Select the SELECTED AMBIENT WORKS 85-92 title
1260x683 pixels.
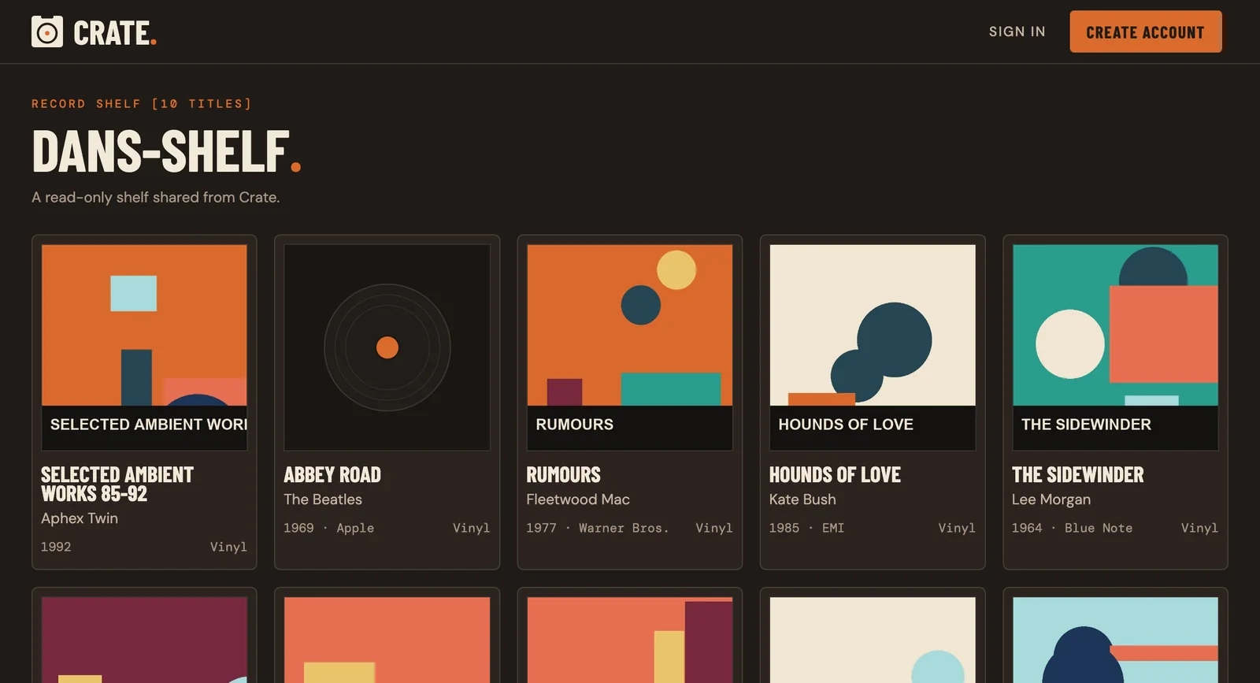coord(117,484)
